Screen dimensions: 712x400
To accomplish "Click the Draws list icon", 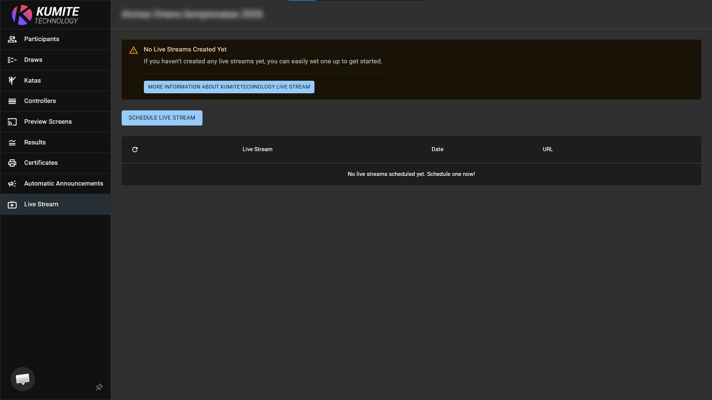I will [x=12, y=60].
